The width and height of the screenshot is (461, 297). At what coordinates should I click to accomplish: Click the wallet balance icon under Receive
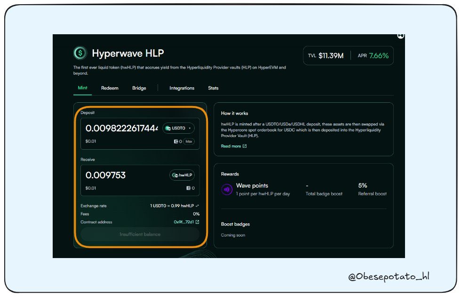[x=189, y=188]
